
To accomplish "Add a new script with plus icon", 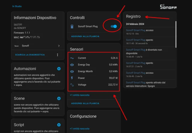I will click(x=59, y=125).
